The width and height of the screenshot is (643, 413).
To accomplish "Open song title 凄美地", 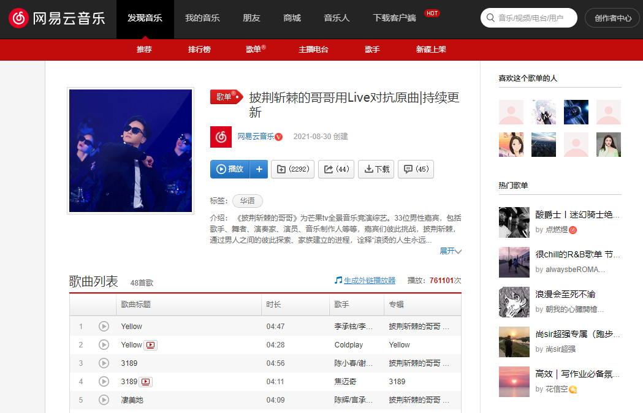I will tap(132, 400).
